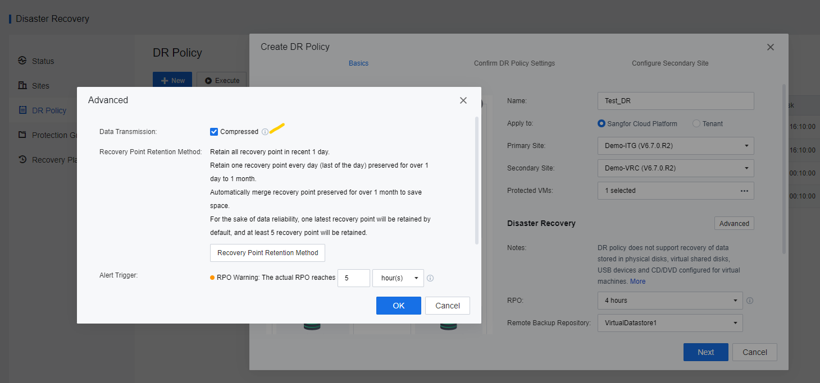Viewport: 820px width, 383px height.
Task: Click the Advanced dialog vertical scrollbar
Action: [x=477, y=179]
